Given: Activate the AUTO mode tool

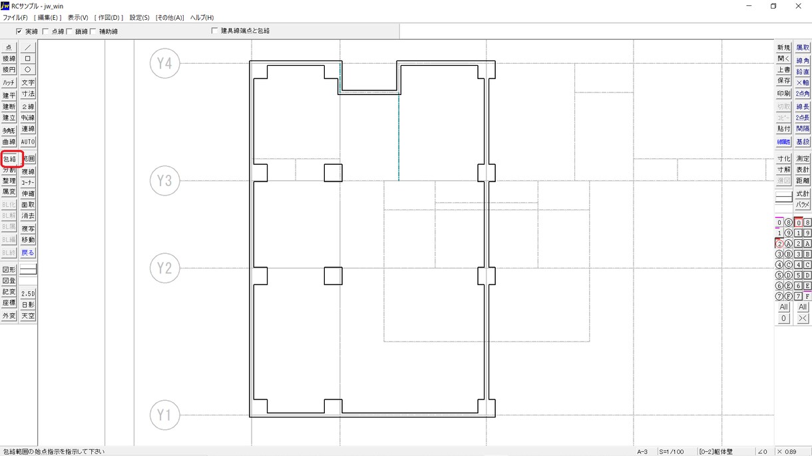Looking at the screenshot, I should point(28,142).
